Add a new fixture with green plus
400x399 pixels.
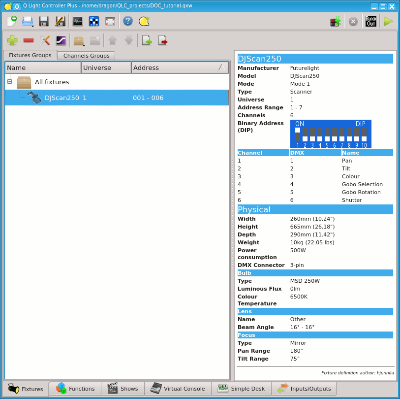(12, 40)
